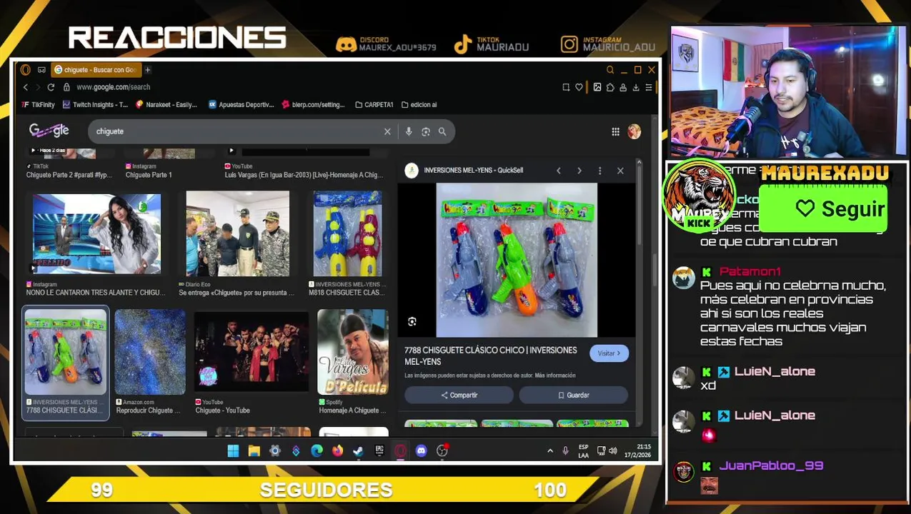Click the page vertical scrollbar
Screen dimensions: 911x514
click(653, 271)
